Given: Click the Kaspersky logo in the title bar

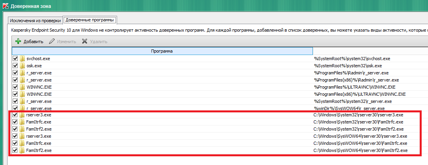Looking at the screenshot, I should (x=5, y=6).
